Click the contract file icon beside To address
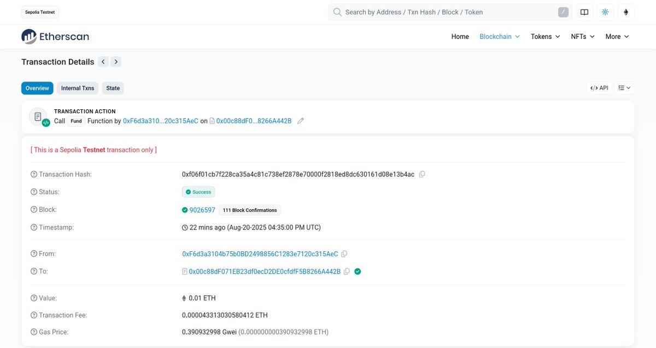The height and width of the screenshot is (348, 656). pyautogui.click(x=184, y=272)
